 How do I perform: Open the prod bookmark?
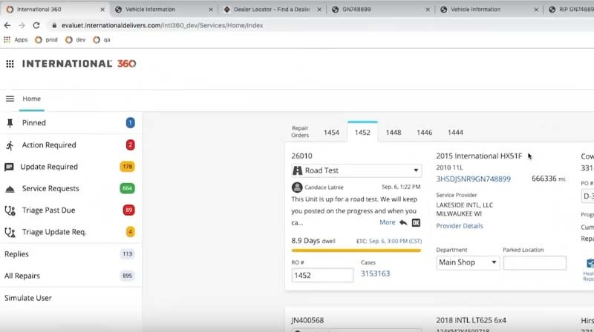46,40
